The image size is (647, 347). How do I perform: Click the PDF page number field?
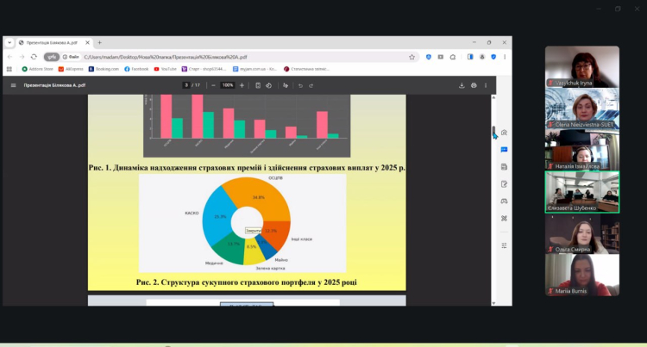pyautogui.click(x=186, y=85)
